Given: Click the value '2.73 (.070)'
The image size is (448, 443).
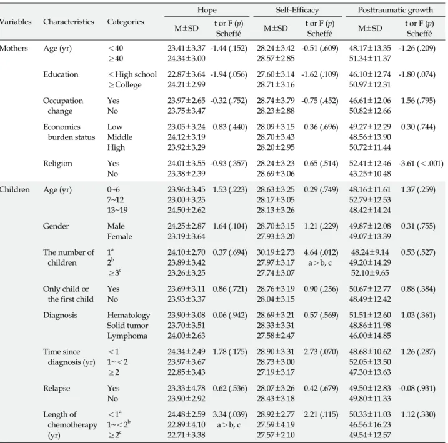Looking at the screenshot, I should tap(321, 352).
